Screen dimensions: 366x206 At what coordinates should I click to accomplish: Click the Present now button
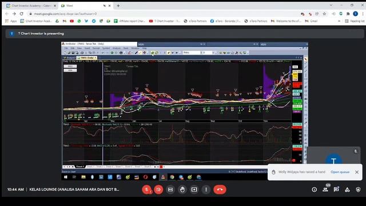[194, 189]
